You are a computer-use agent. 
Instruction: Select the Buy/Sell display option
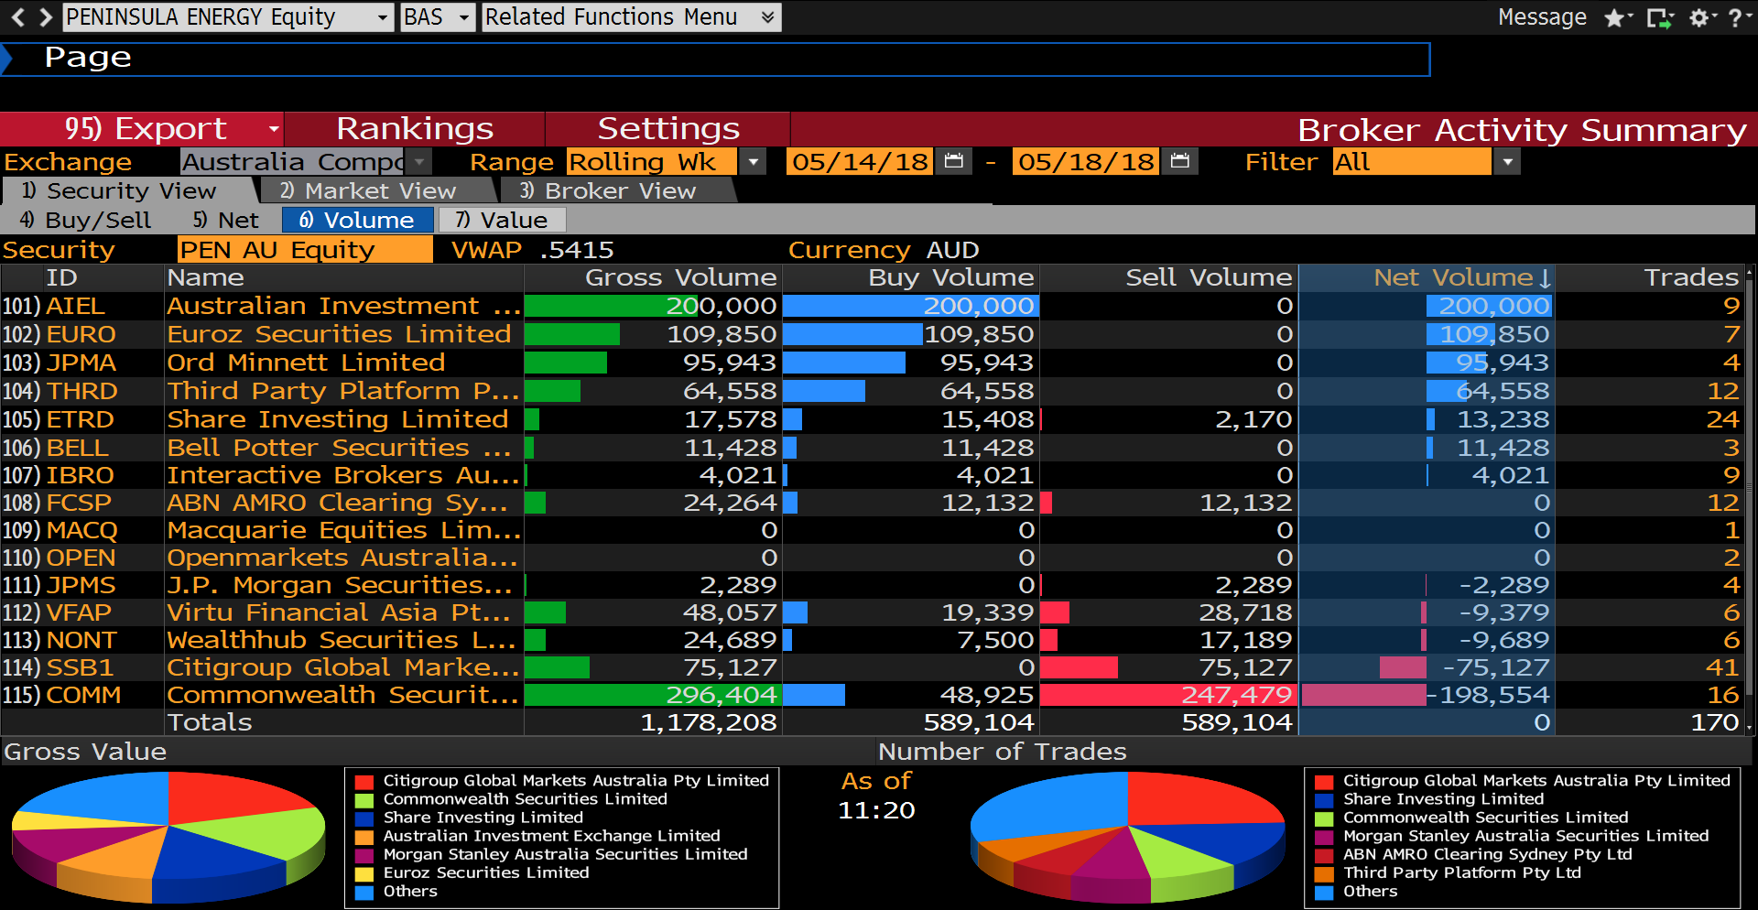click(85, 221)
